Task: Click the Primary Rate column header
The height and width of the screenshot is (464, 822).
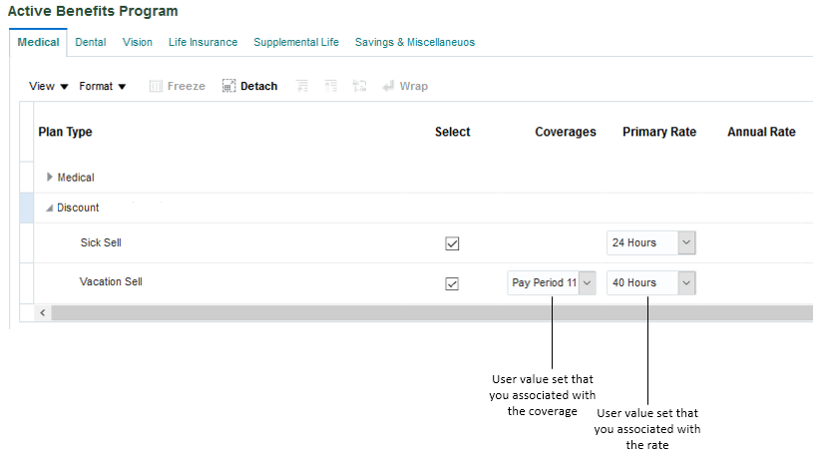Action: point(658,132)
